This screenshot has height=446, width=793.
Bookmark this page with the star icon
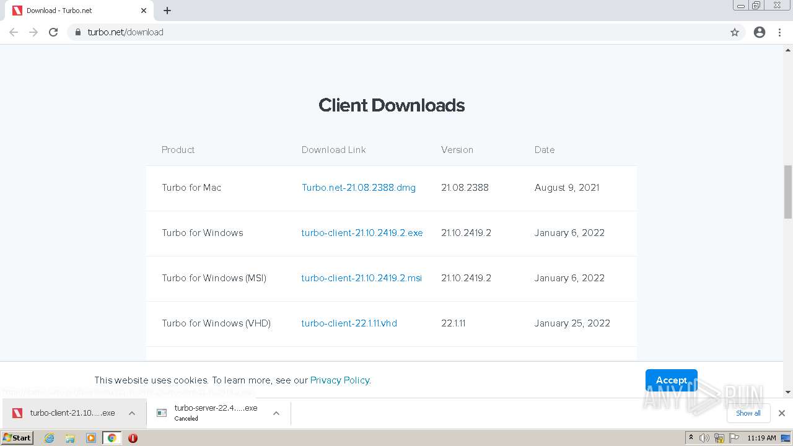click(x=735, y=32)
